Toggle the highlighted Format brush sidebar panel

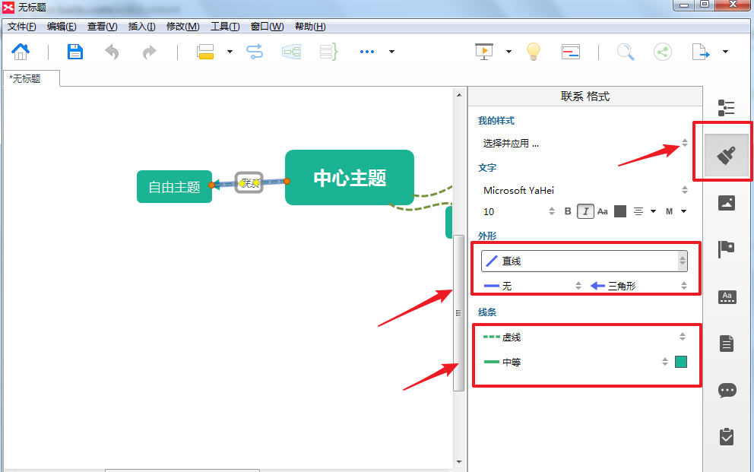tap(727, 151)
